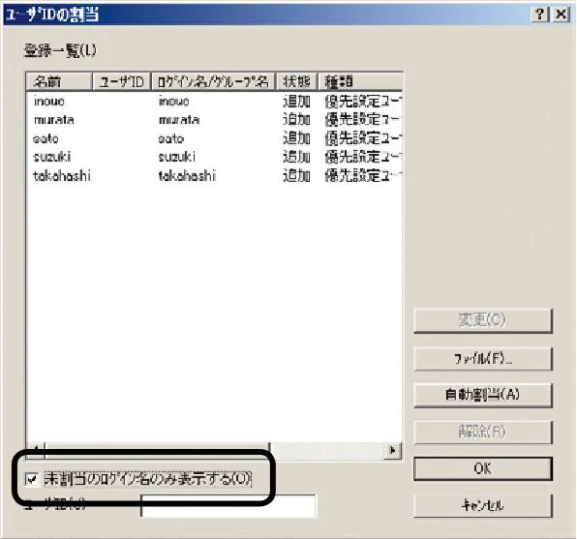
Task: Click the horizontal scrollbar right arrow
Action: [x=392, y=450]
